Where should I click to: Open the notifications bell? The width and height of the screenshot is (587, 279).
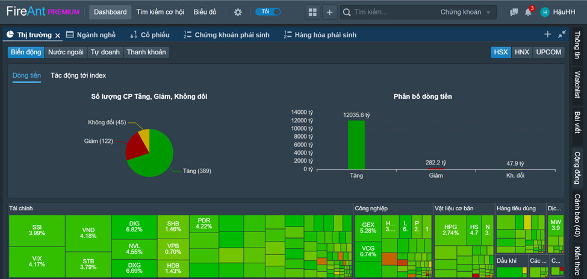528,12
